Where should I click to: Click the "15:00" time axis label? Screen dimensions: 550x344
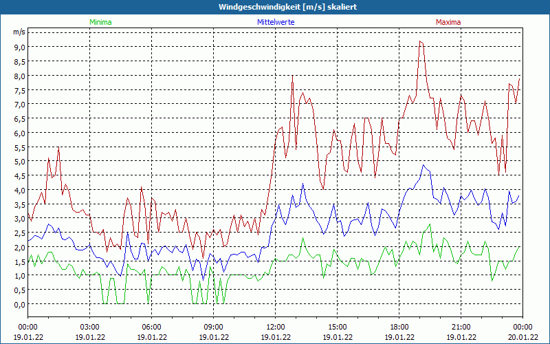tap(337, 327)
